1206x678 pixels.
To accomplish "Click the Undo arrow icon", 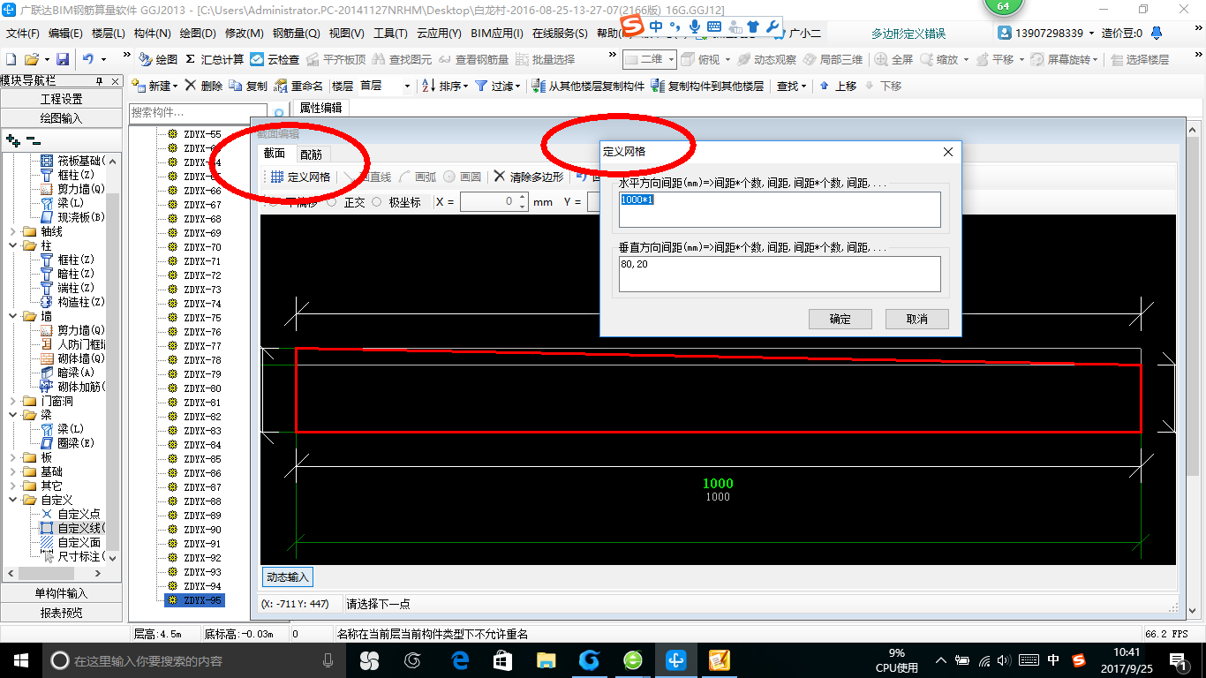I will pyautogui.click(x=88, y=59).
